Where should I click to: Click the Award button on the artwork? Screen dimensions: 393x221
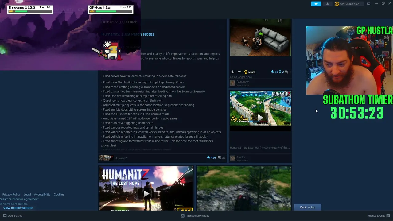click(250, 72)
